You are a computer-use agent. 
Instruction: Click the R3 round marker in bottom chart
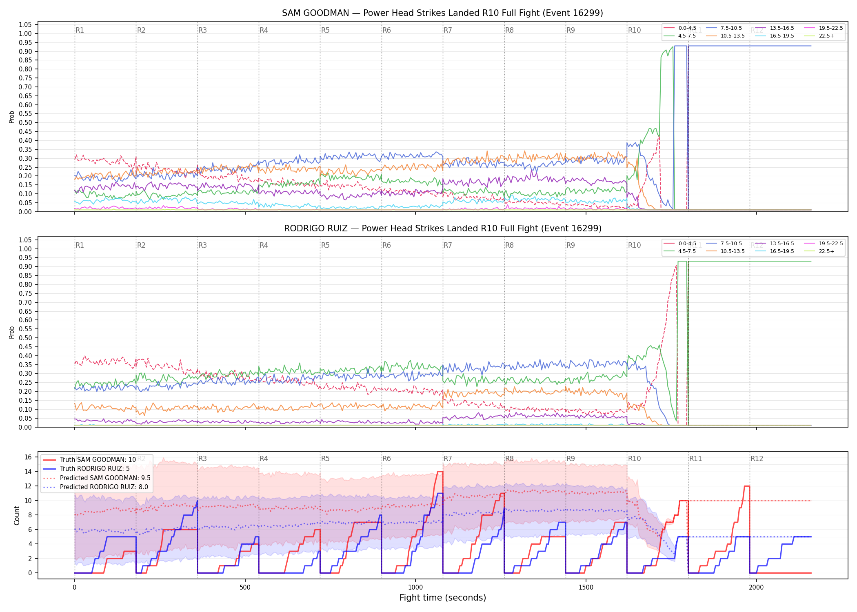tap(202, 459)
